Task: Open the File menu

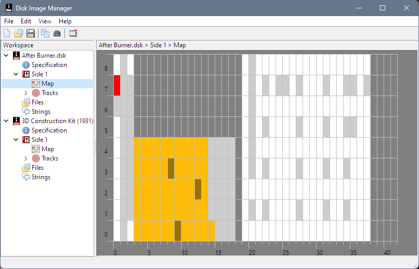Action: (9, 21)
